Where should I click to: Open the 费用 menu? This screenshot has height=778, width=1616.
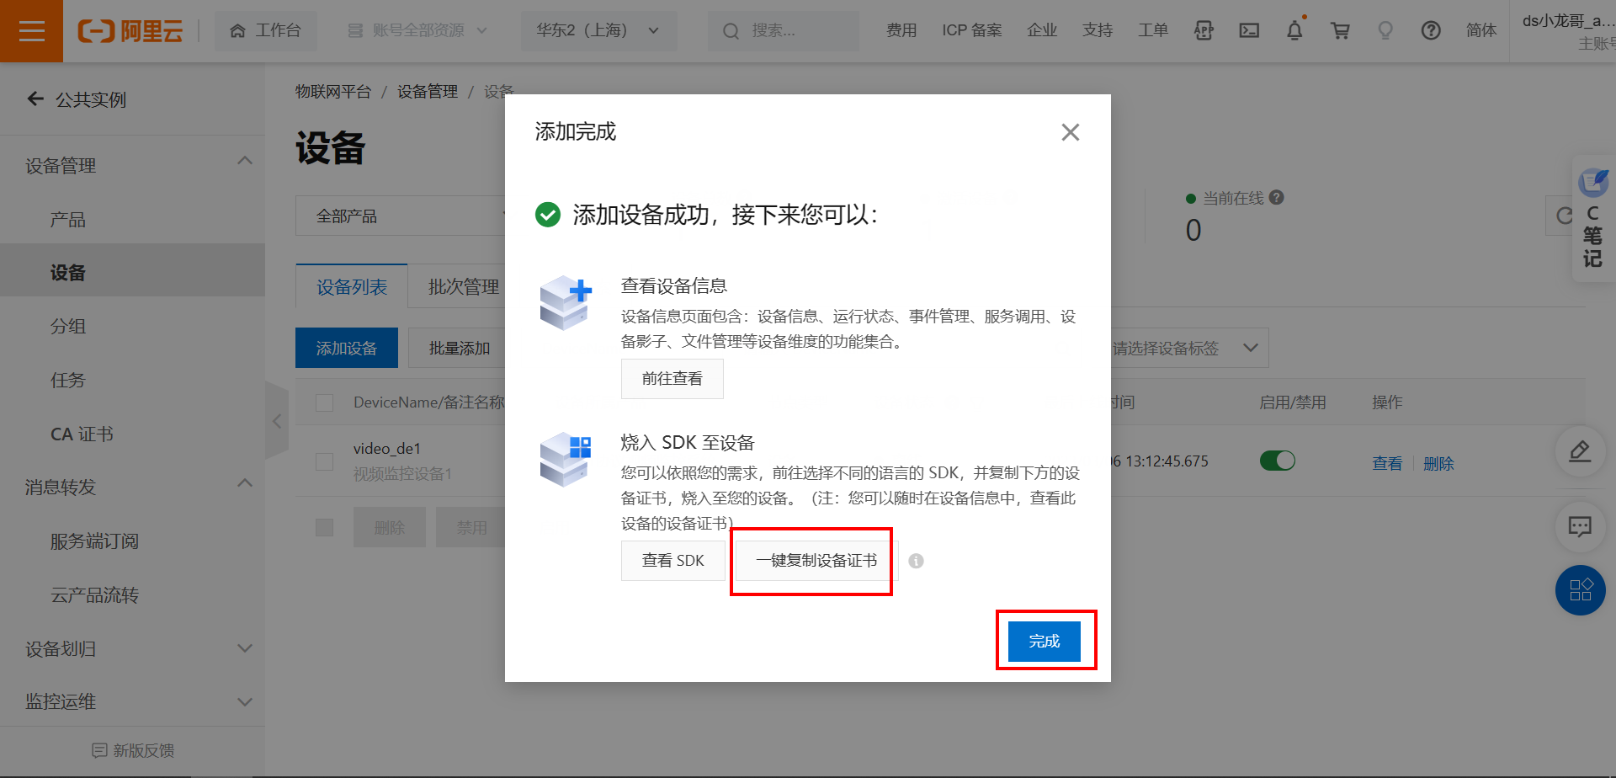click(x=901, y=31)
